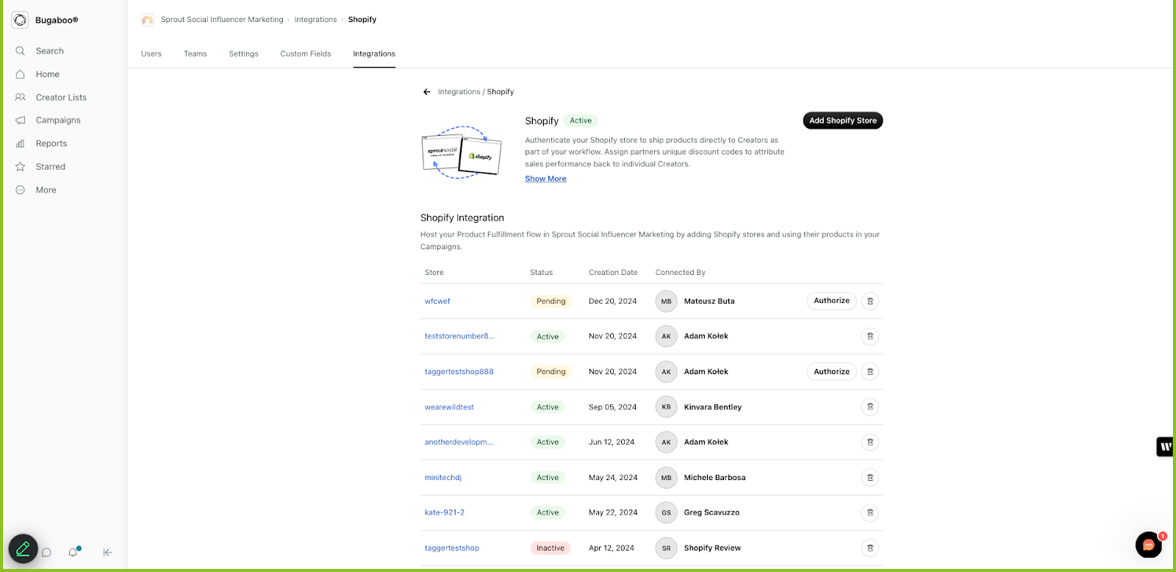
Task: Open the orange support chat widget
Action: pos(1149,545)
